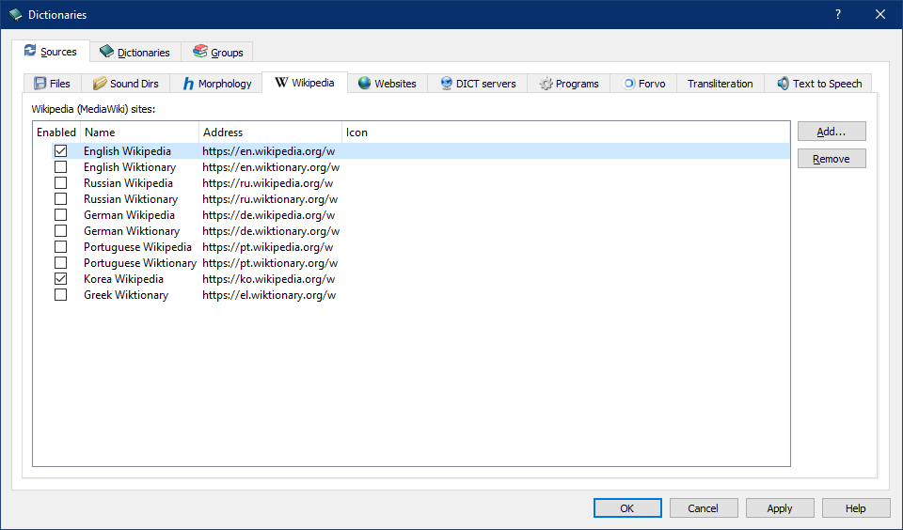
Task: Click the Forvo circle icon
Action: [x=629, y=84]
